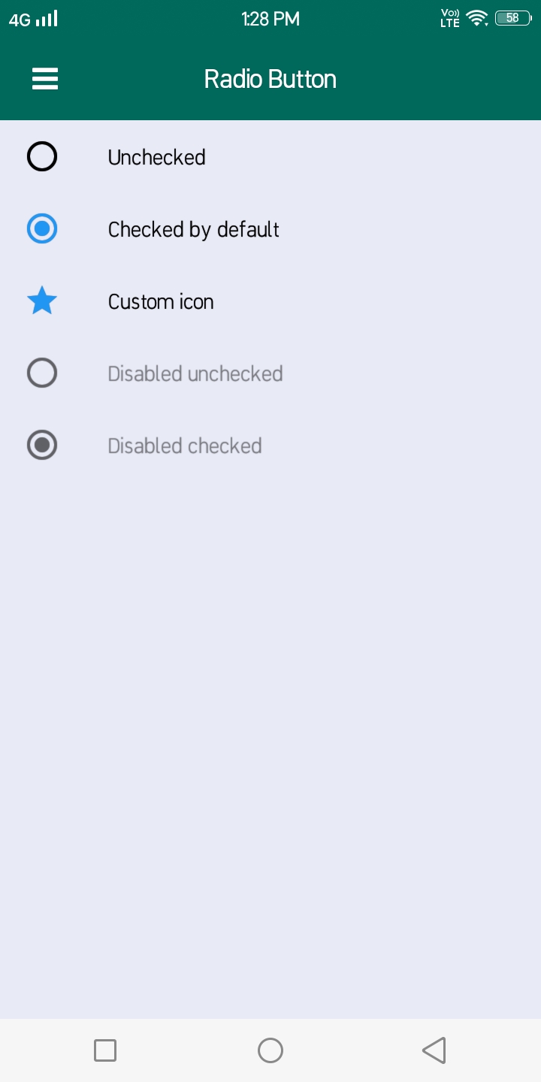Click the Radio Button page title
The width and height of the screenshot is (541, 1082).
[x=270, y=79]
